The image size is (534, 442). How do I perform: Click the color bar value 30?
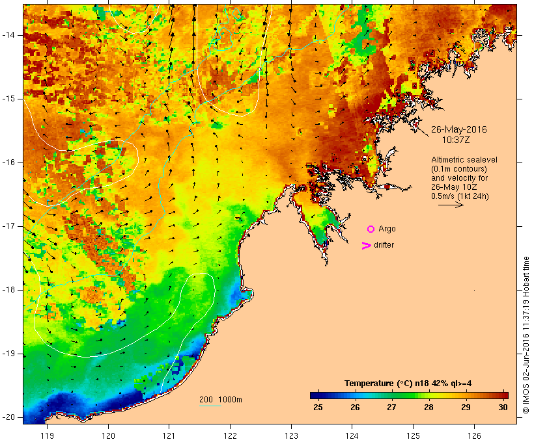coord(503,408)
